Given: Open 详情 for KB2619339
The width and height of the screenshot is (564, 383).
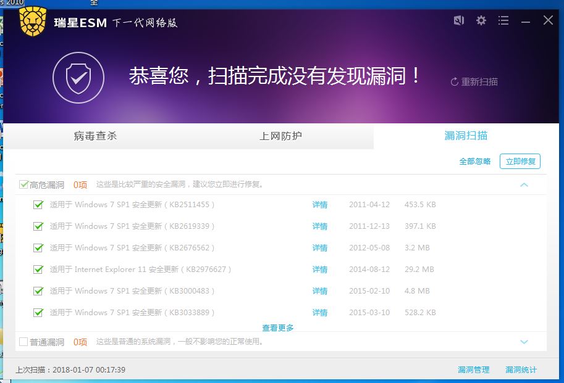Looking at the screenshot, I should [x=320, y=226].
